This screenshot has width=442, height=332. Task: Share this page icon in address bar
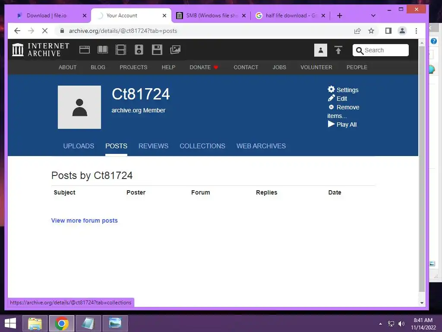(x=357, y=31)
